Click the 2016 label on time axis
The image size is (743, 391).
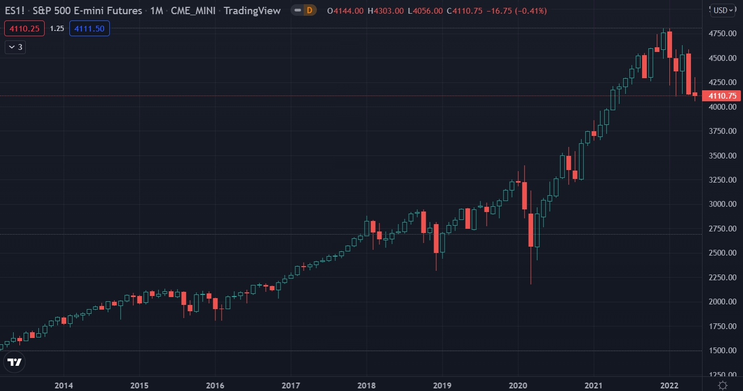215,386
